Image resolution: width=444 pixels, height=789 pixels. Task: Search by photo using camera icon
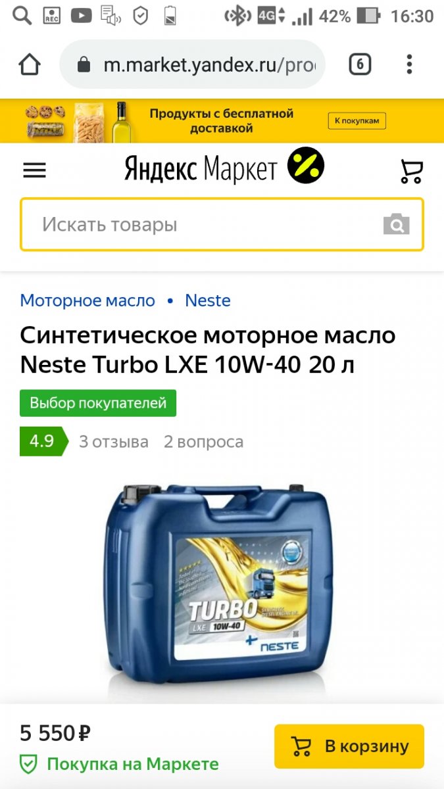point(397,224)
